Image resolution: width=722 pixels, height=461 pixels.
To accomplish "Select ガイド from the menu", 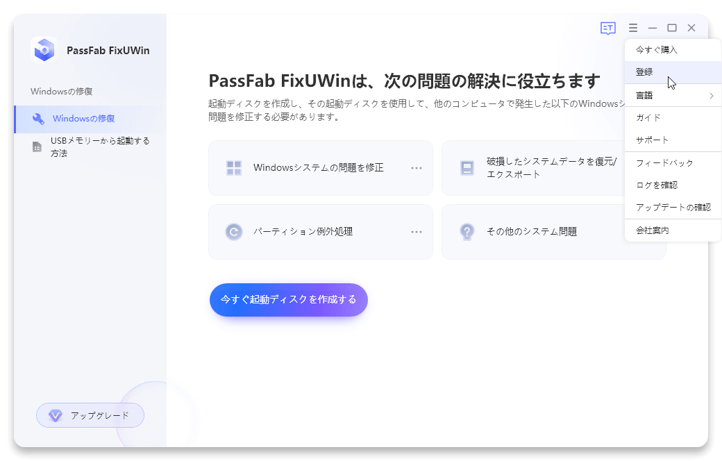I will tap(673, 117).
